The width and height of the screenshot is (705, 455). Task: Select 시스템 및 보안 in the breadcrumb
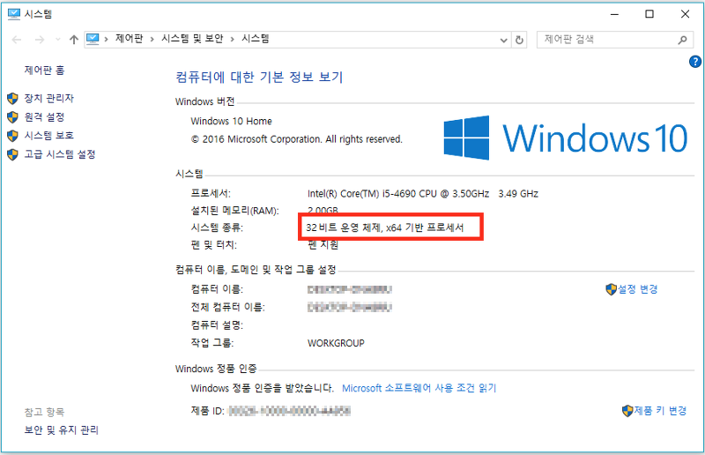coord(192,39)
